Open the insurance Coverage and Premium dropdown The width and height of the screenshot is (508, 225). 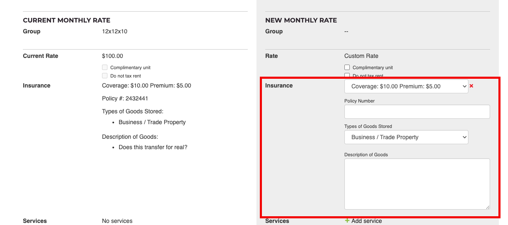406,86
